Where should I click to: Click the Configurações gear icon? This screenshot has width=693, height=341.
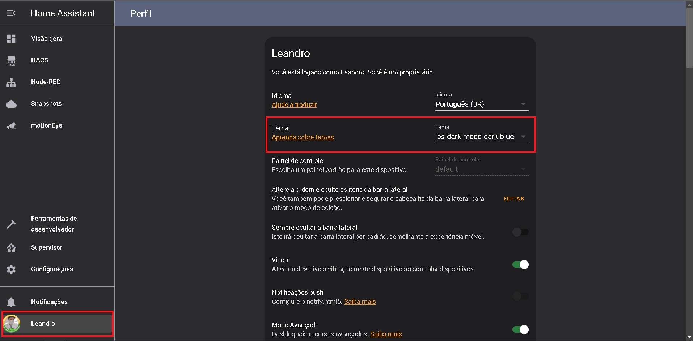tap(11, 269)
